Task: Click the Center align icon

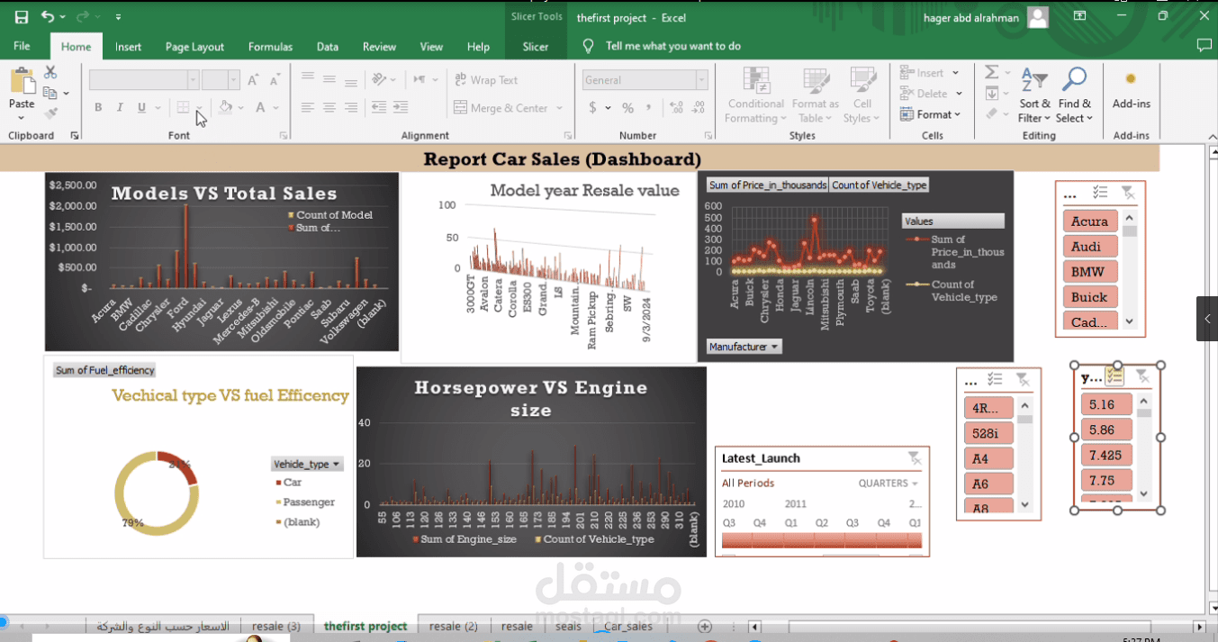Action: (329, 108)
